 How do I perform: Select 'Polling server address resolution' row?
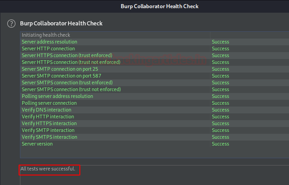(x=154, y=97)
